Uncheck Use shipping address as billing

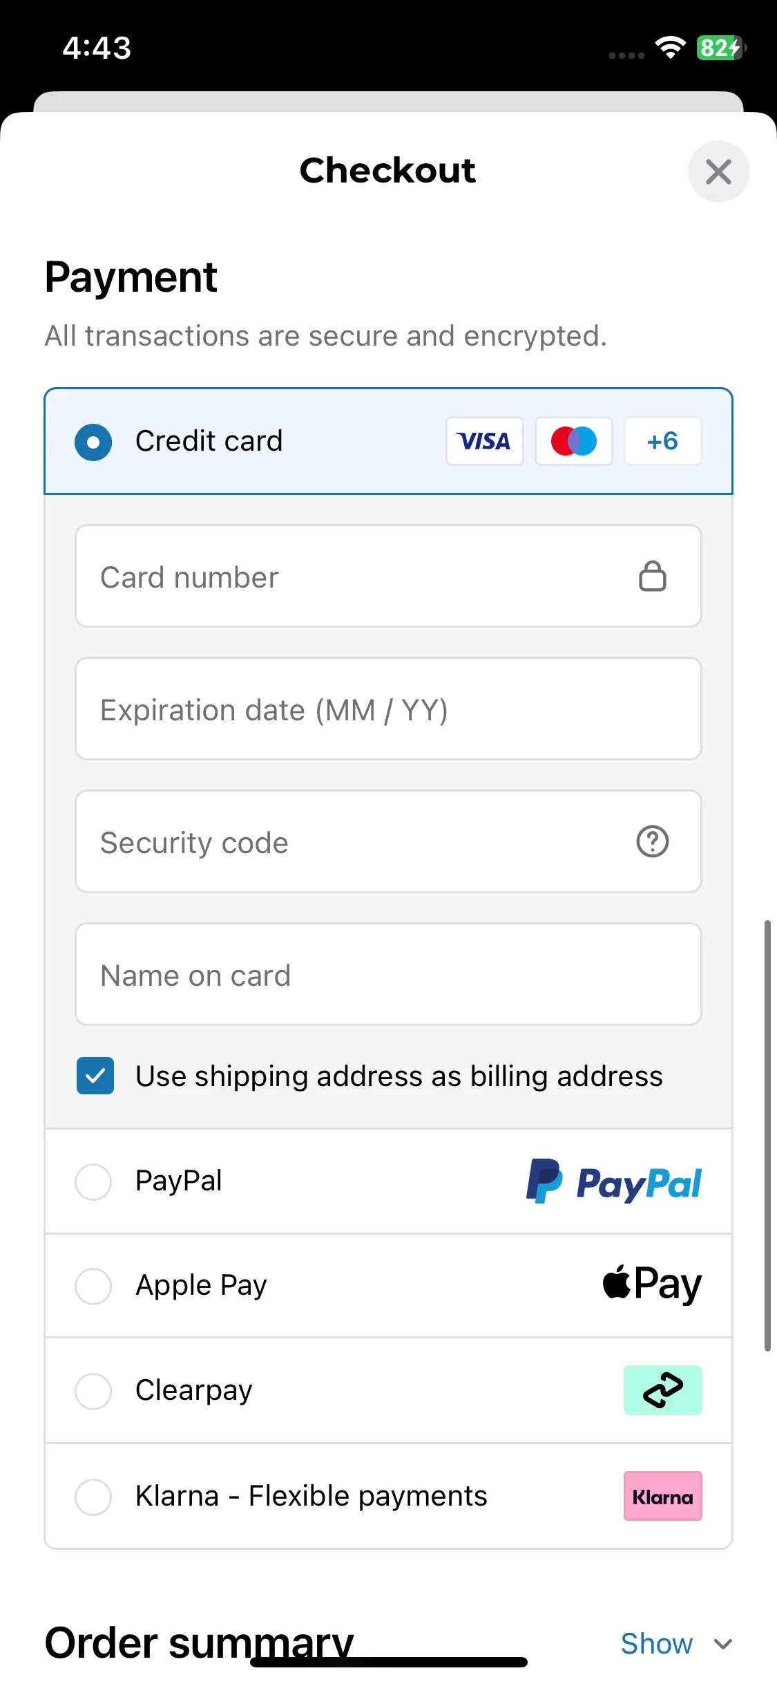[95, 1076]
